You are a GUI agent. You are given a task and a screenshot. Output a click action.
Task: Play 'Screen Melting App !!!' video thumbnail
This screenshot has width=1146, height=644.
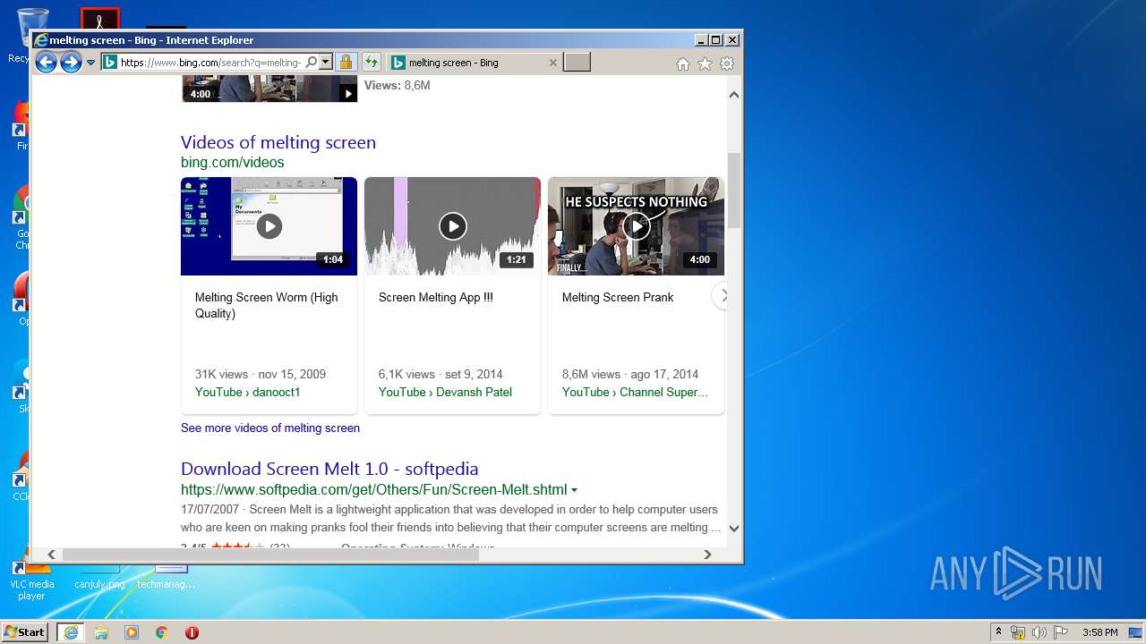click(x=452, y=226)
